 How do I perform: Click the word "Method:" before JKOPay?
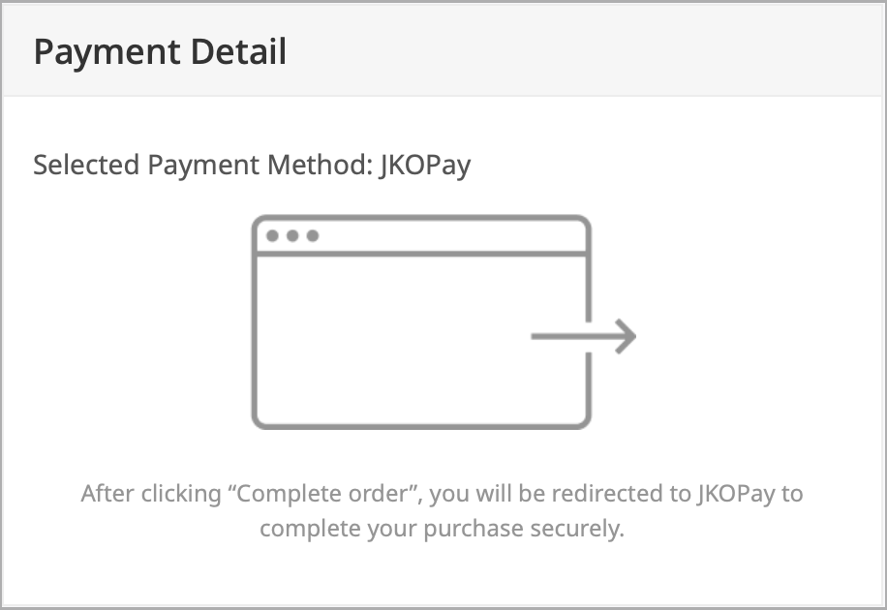[321, 166]
